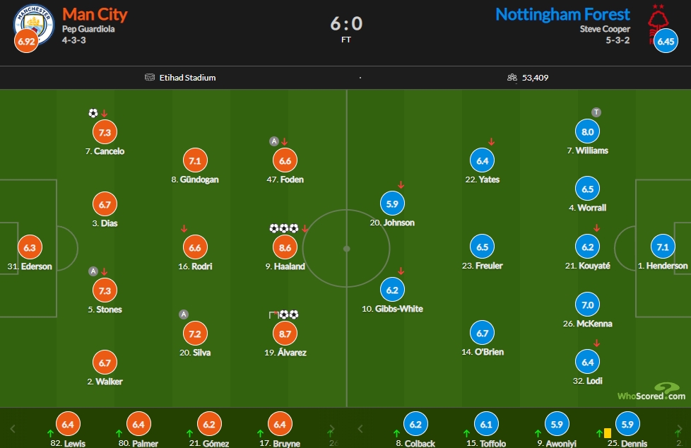
Task: Click the attendance crowd icon
Action: 512,78
